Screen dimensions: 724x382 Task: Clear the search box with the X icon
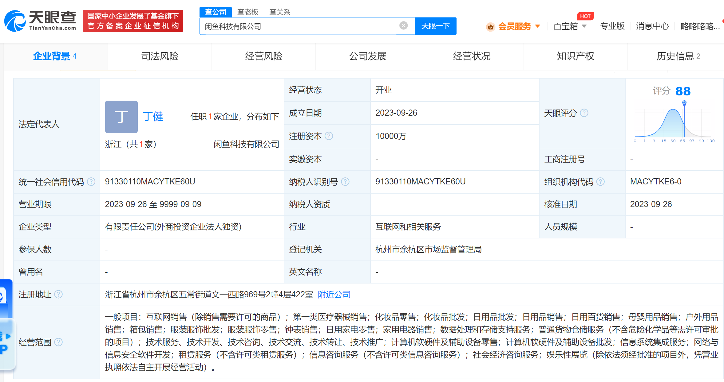pyautogui.click(x=404, y=25)
